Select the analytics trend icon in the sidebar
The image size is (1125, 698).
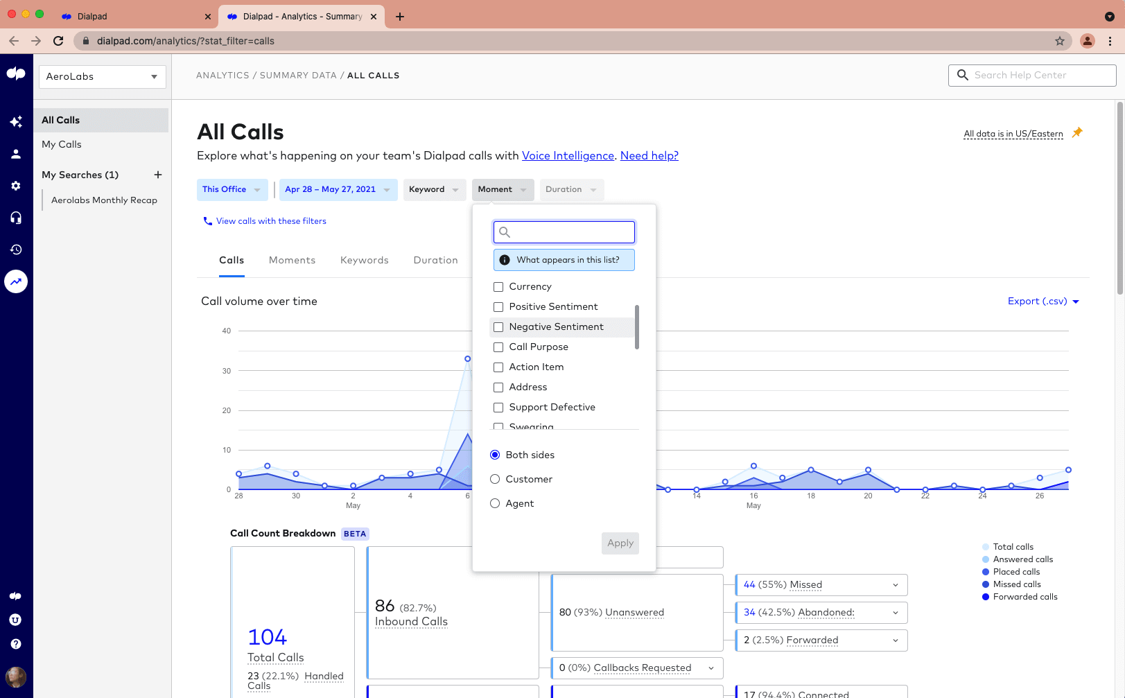tap(16, 281)
